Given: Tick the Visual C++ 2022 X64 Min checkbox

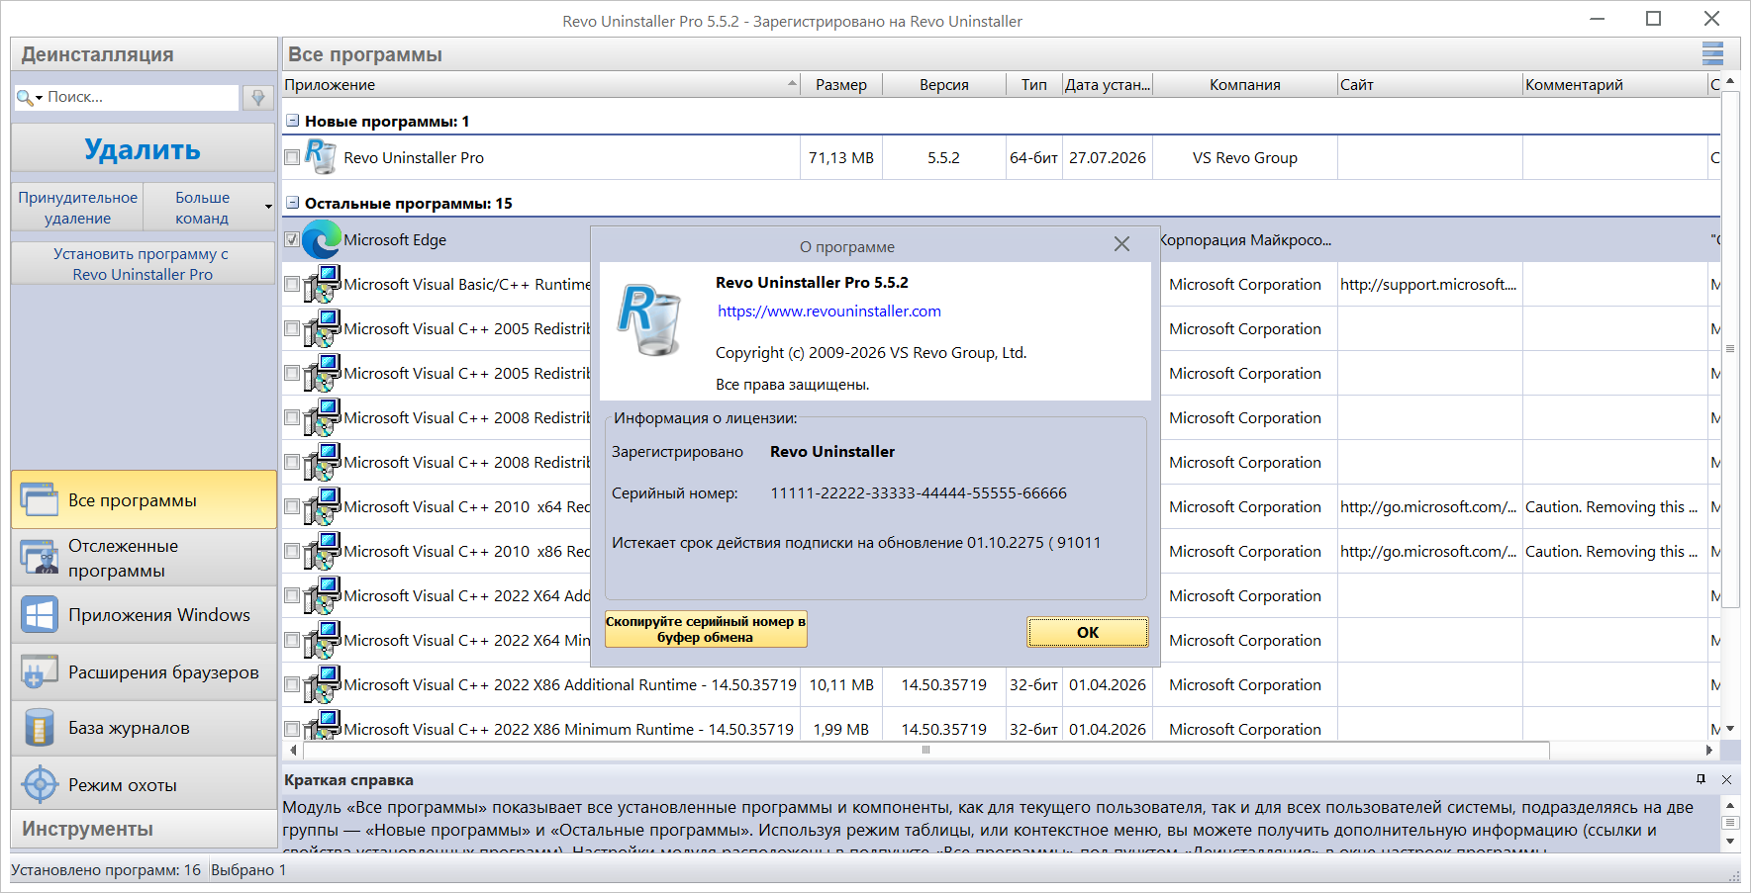Looking at the screenshot, I should 292,640.
